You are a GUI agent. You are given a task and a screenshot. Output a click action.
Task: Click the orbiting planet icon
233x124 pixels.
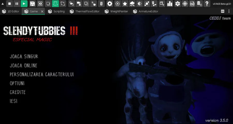pos(147,4)
